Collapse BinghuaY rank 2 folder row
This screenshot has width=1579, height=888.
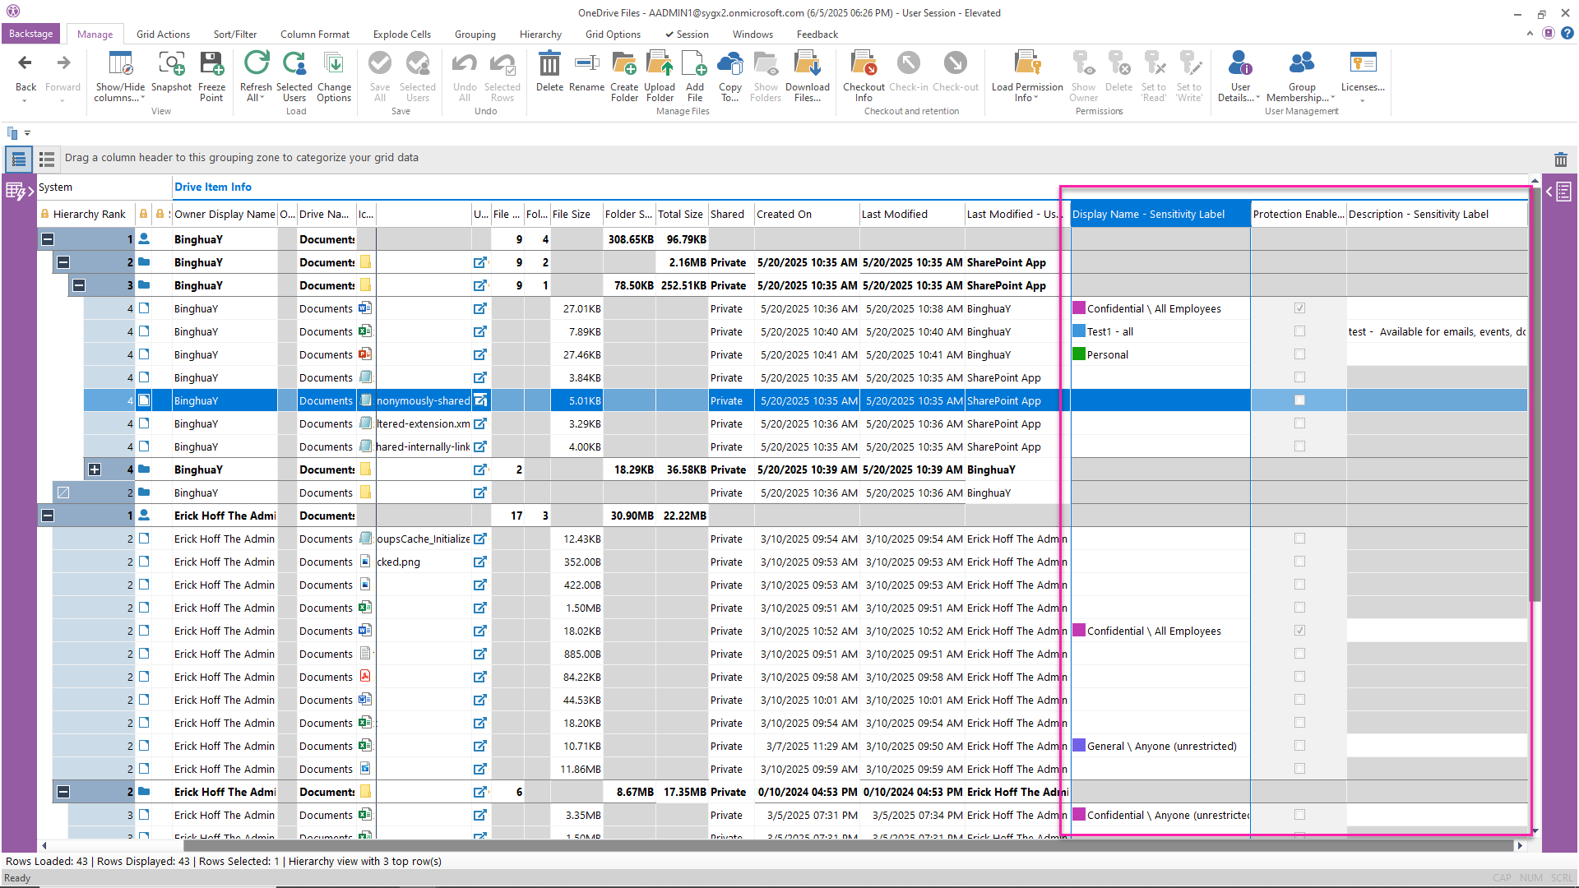click(63, 262)
